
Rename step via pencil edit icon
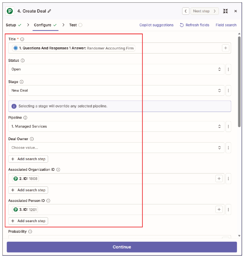pos(49,11)
